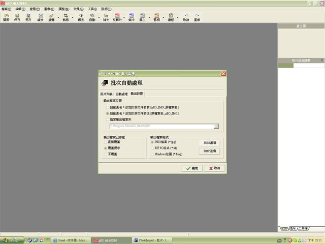Image resolution: width=325 pixels, height=244 pixels.
Task: Click the toolbar icon right of Reversal Film
Action: (132, 17)
